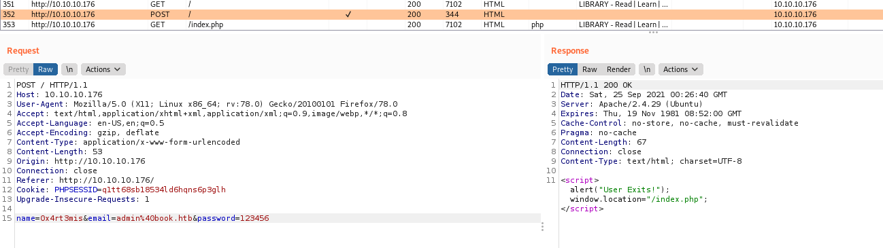Click the User-Agent header line

click(207, 104)
